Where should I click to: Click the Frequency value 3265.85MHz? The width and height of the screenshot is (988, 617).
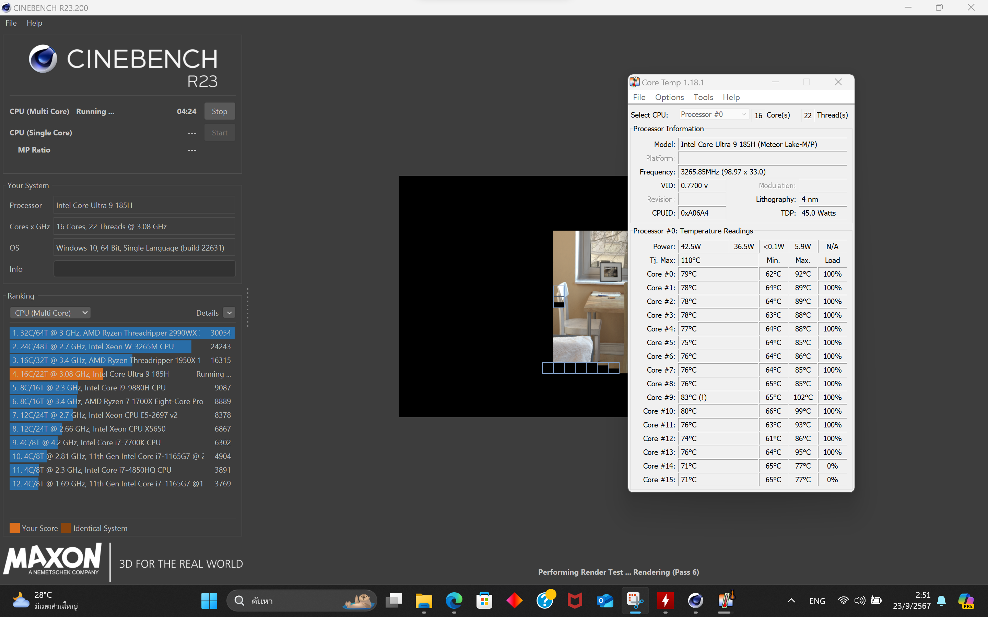[762, 172]
